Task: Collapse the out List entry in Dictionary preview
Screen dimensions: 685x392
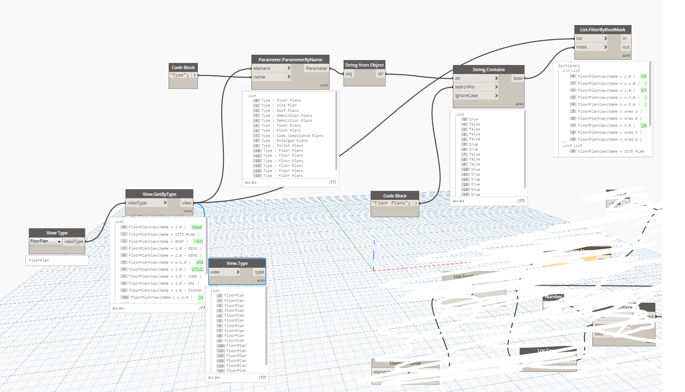Action: click(563, 146)
